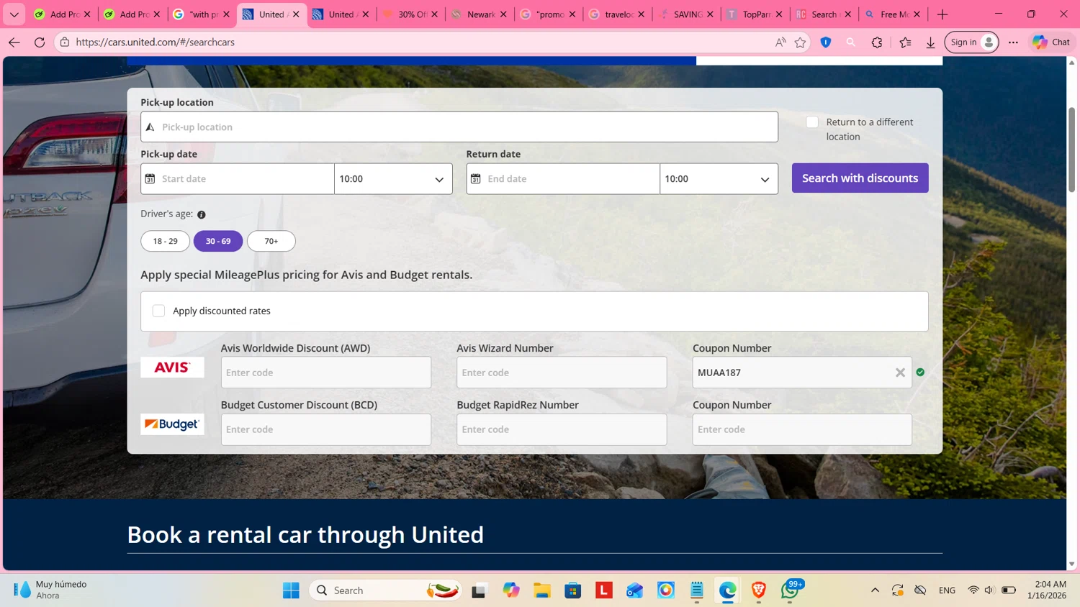The width and height of the screenshot is (1080, 607).
Task: Open the browser Extensions puzzle icon
Action: (877, 42)
